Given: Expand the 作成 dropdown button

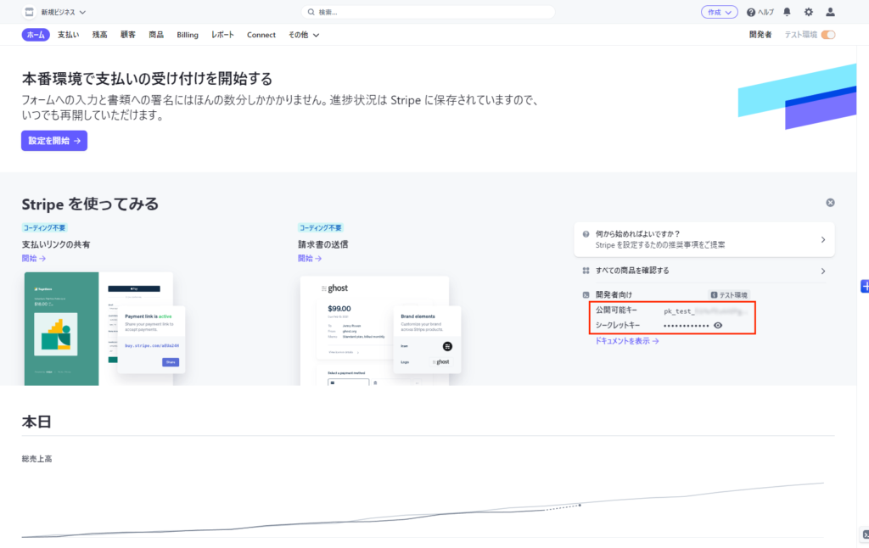Looking at the screenshot, I should tap(719, 12).
